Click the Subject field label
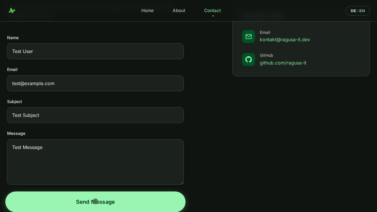The image size is (377, 212). [x=14, y=102]
